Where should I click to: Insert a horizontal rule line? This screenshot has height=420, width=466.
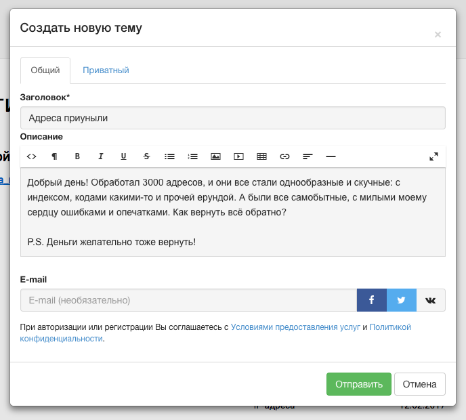(331, 156)
